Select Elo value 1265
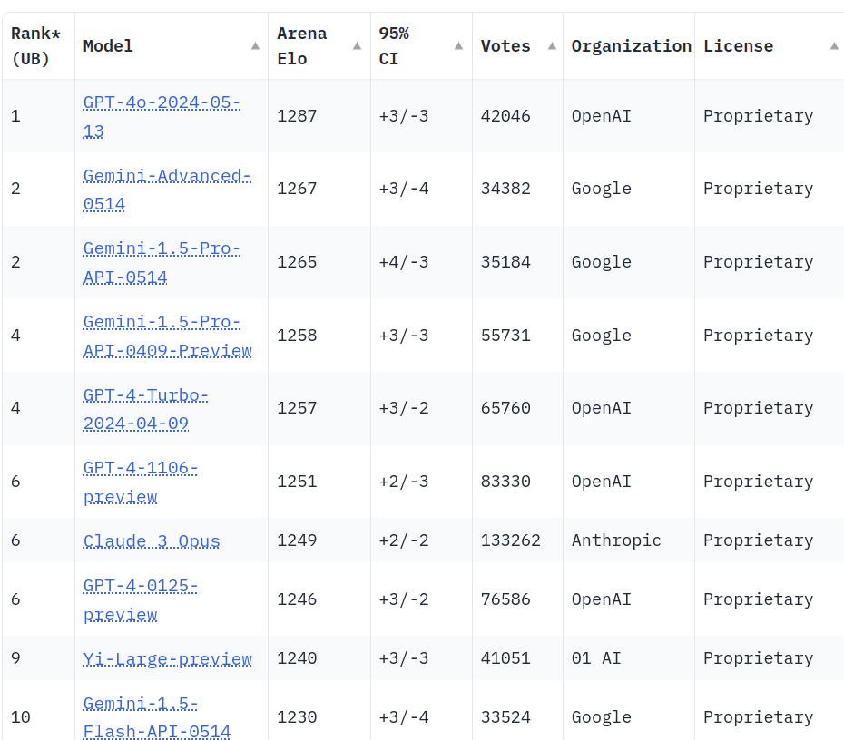Screen dimensions: 844x740 click(x=297, y=262)
